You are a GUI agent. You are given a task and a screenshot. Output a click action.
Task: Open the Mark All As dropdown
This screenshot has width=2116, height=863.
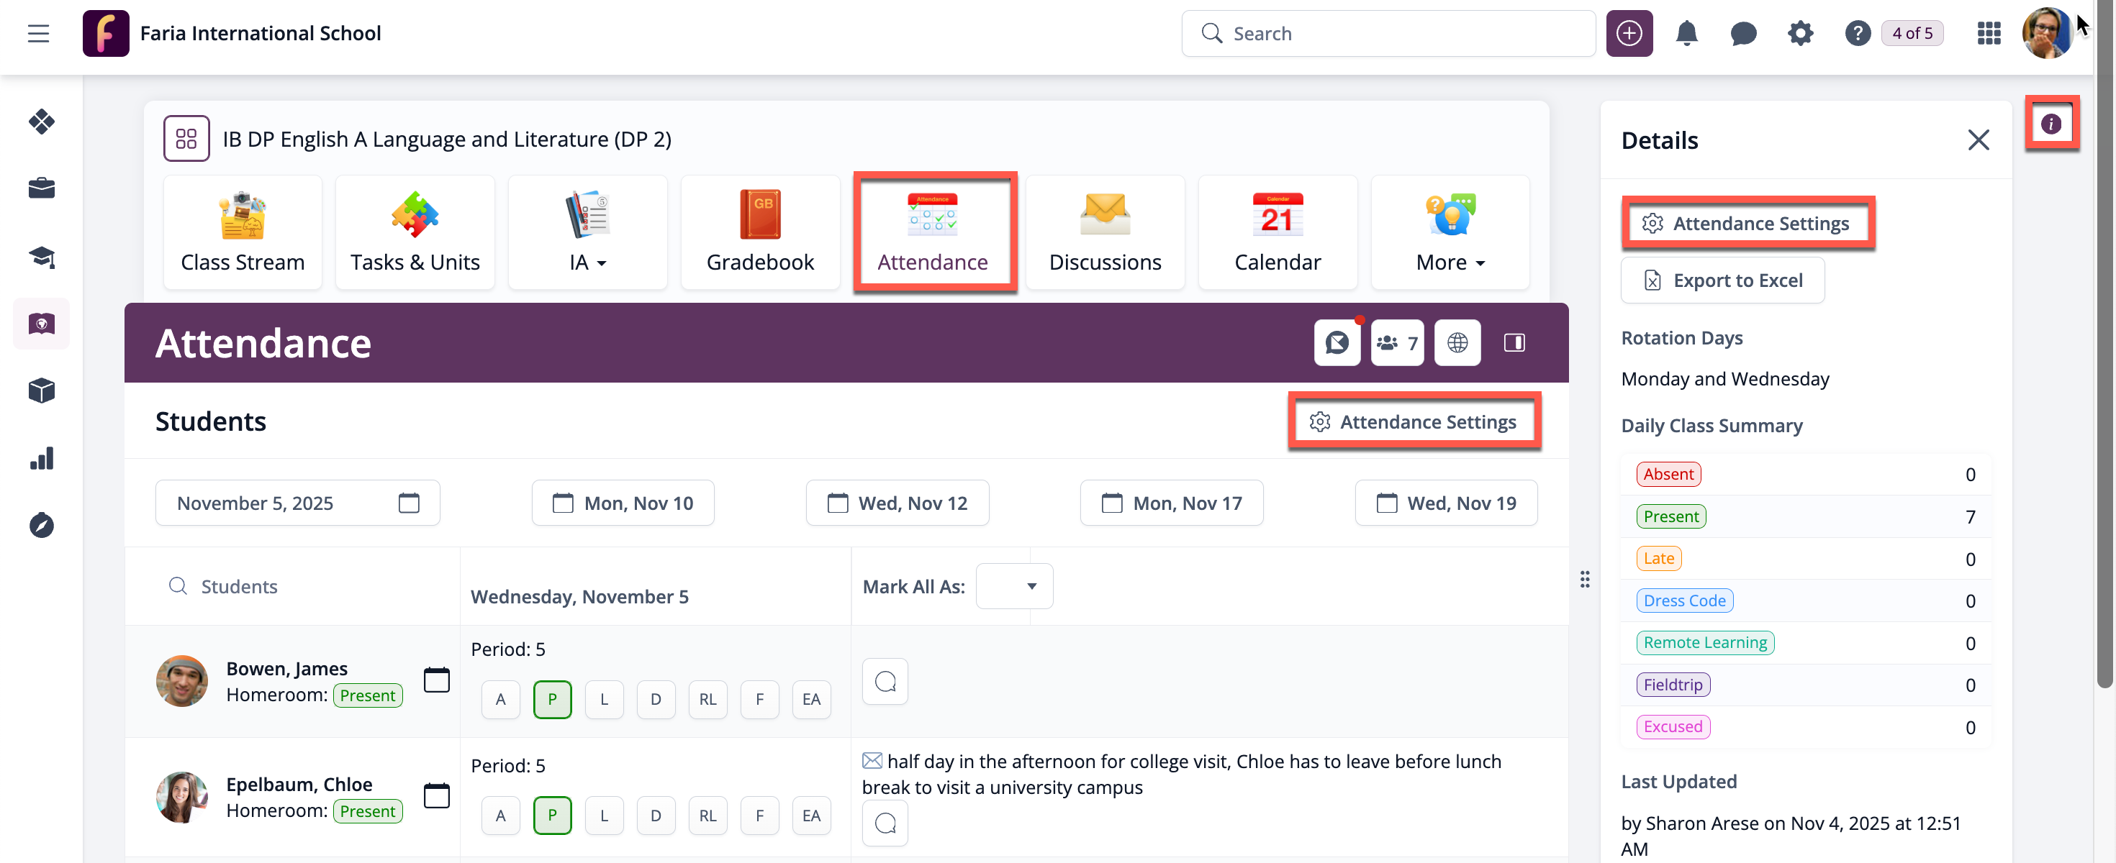point(1013,586)
